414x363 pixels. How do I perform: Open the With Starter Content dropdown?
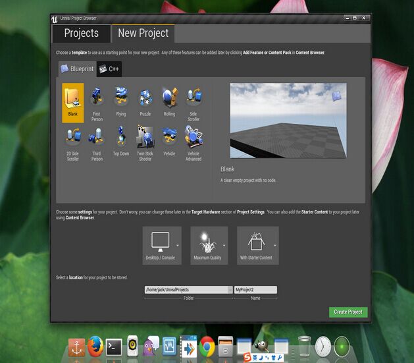click(x=258, y=246)
